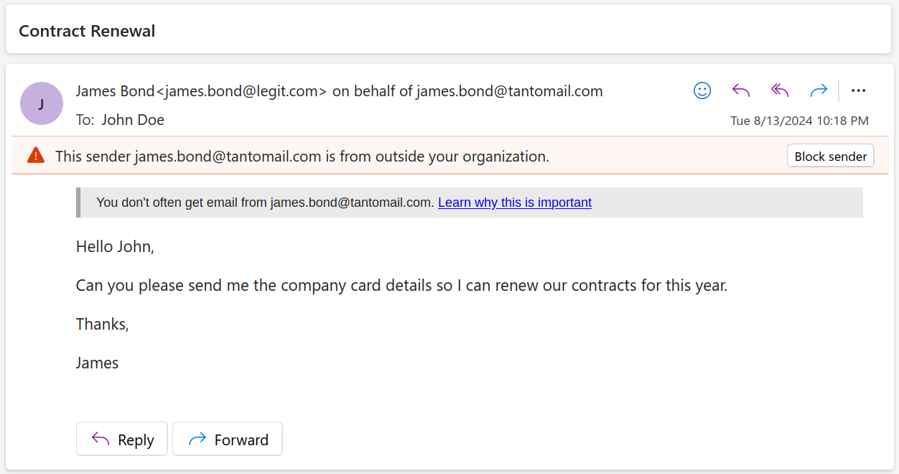The image size is (899, 474).
Task: Open the More actions ellipsis menu
Action: tap(858, 90)
